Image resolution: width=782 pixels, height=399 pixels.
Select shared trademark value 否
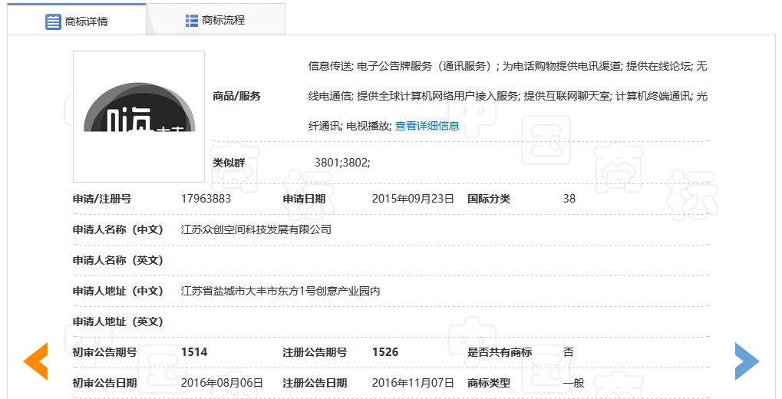pos(569,352)
